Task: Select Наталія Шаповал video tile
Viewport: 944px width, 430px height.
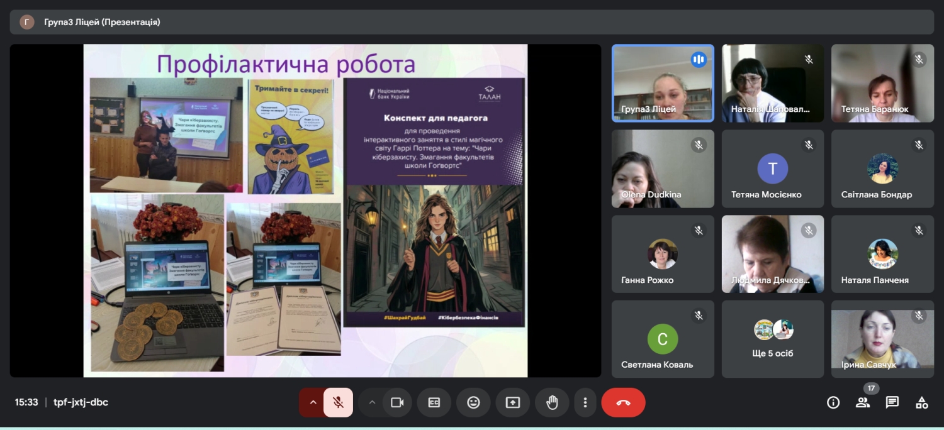Action: 773,83
